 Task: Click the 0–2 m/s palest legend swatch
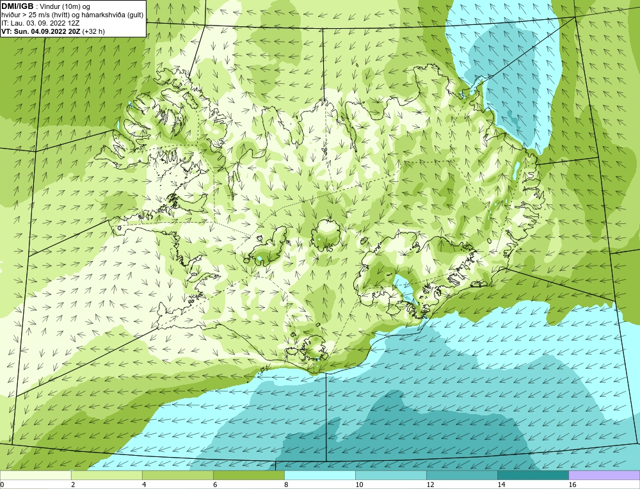[x=35, y=475]
